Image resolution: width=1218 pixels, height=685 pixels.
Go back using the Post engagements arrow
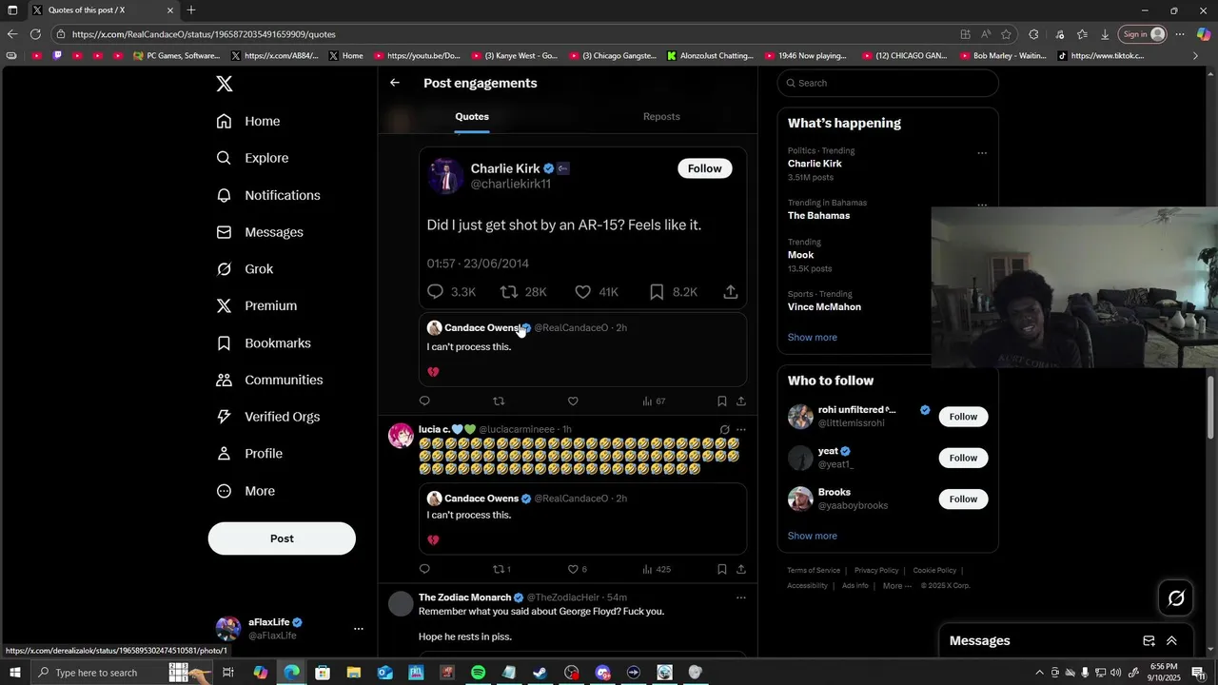click(395, 83)
